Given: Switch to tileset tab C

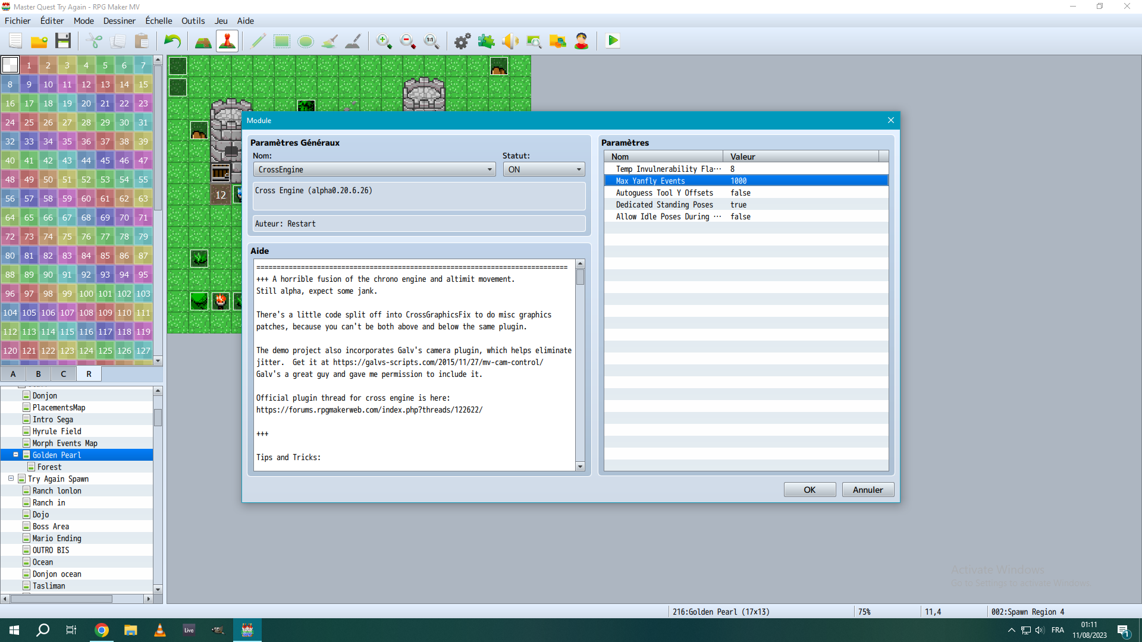Looking at the screenshot, I should (x=64, y=374).
